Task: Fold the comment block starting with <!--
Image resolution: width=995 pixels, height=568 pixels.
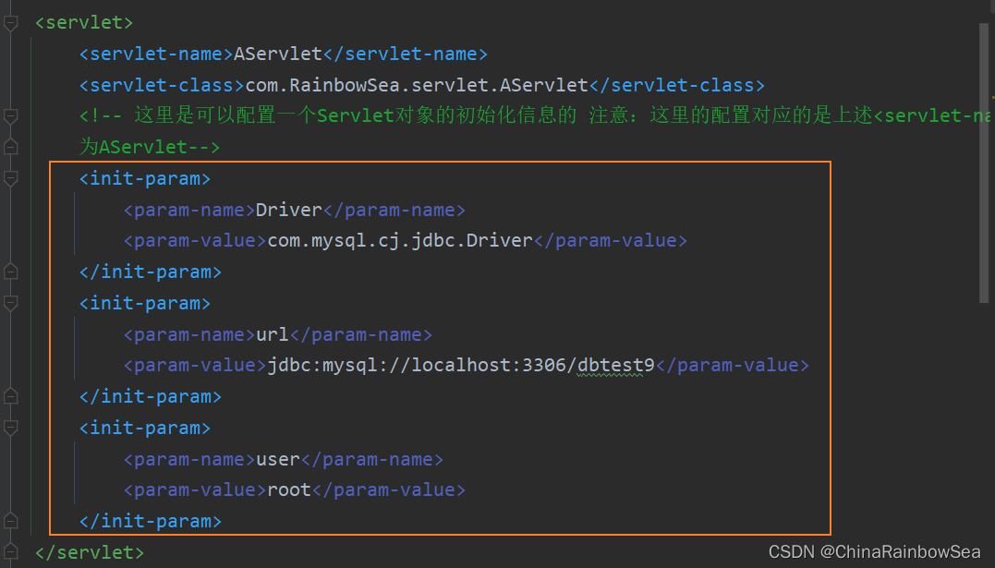Action: point(11,116)
